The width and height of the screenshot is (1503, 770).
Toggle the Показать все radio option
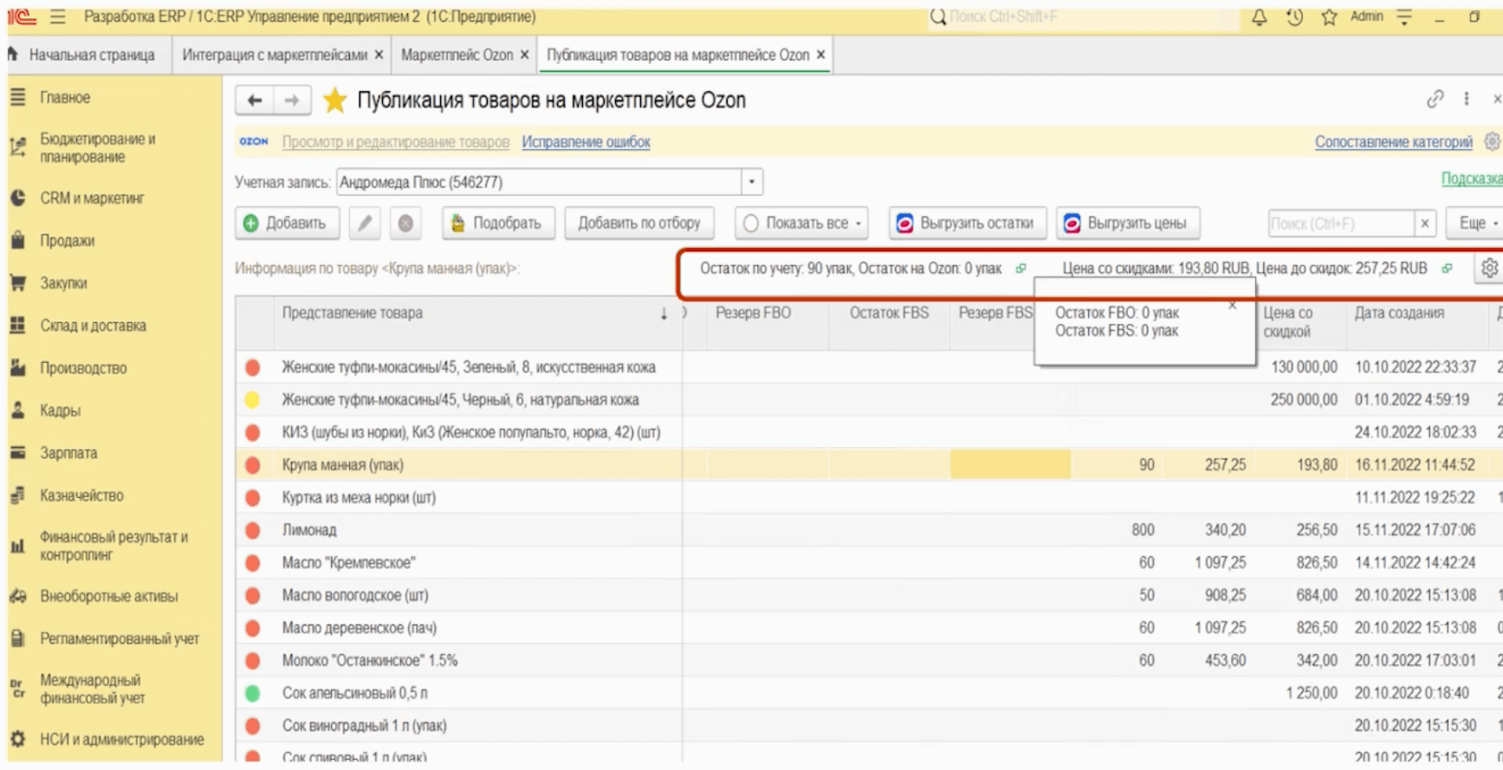tap(751, 223)
